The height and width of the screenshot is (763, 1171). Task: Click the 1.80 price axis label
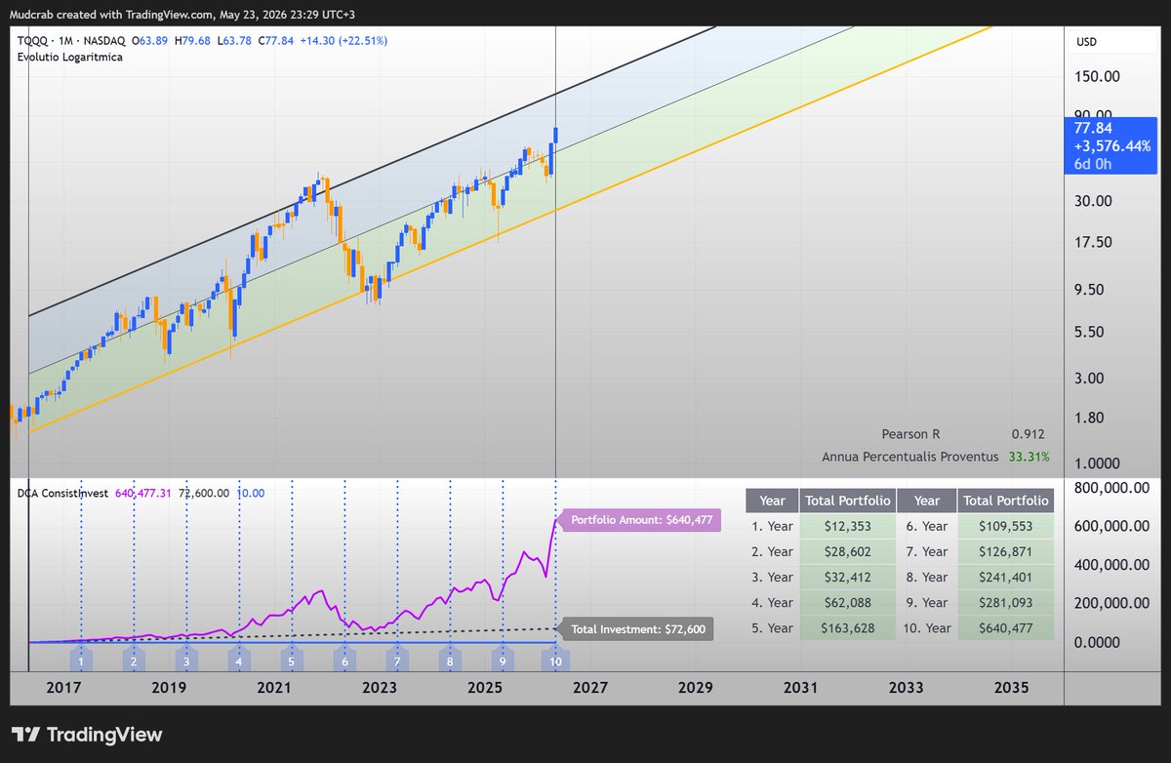click(x=1090, y=417)
